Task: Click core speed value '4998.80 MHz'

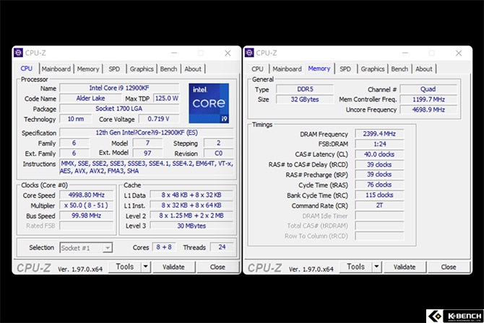Action: [87, 195]
